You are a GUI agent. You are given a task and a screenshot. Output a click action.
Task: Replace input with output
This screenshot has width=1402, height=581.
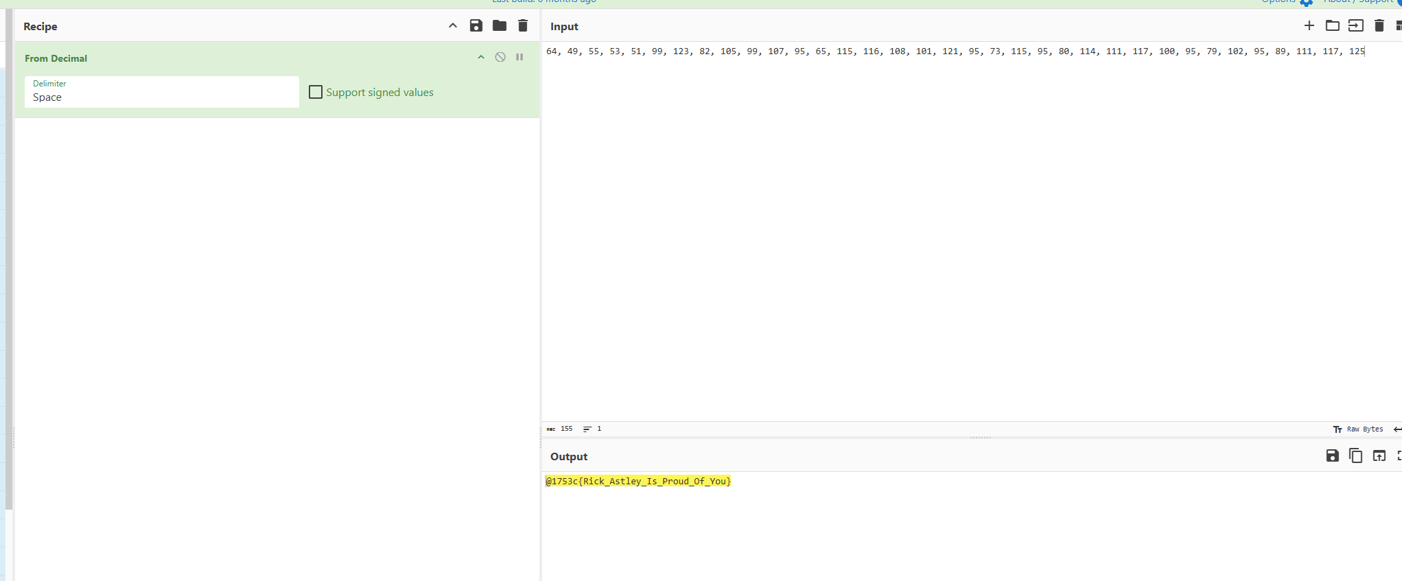tap(1379, 456)
